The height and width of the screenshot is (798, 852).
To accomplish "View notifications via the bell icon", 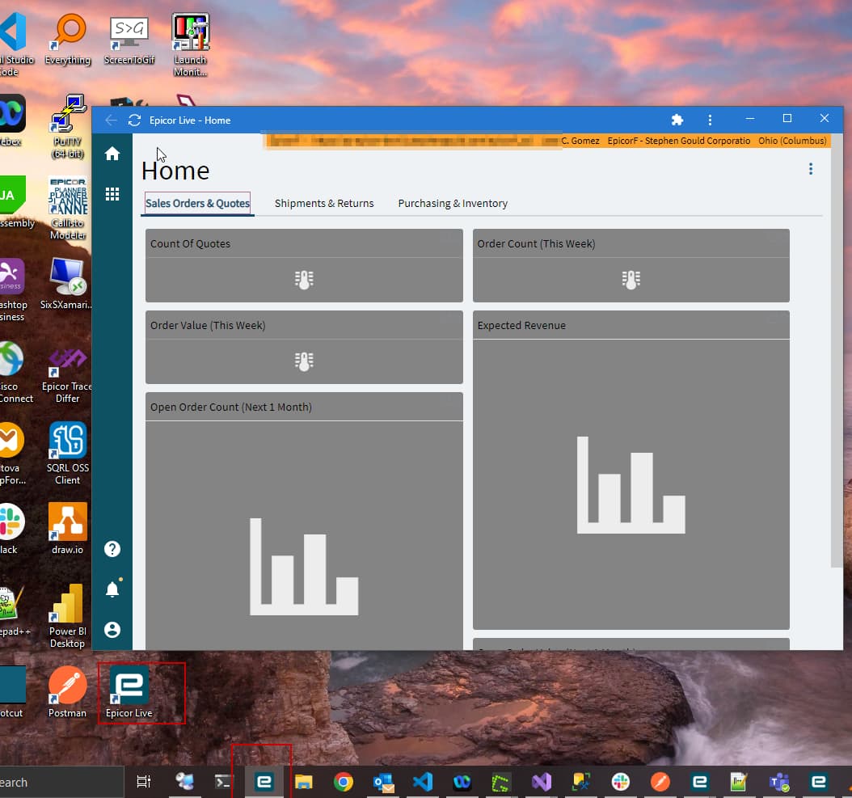I will [x=112, y=589].
